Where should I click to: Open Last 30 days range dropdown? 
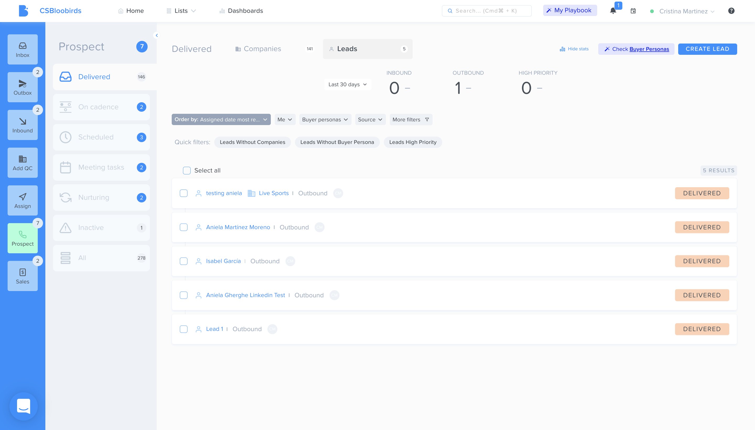coord(348,84)
